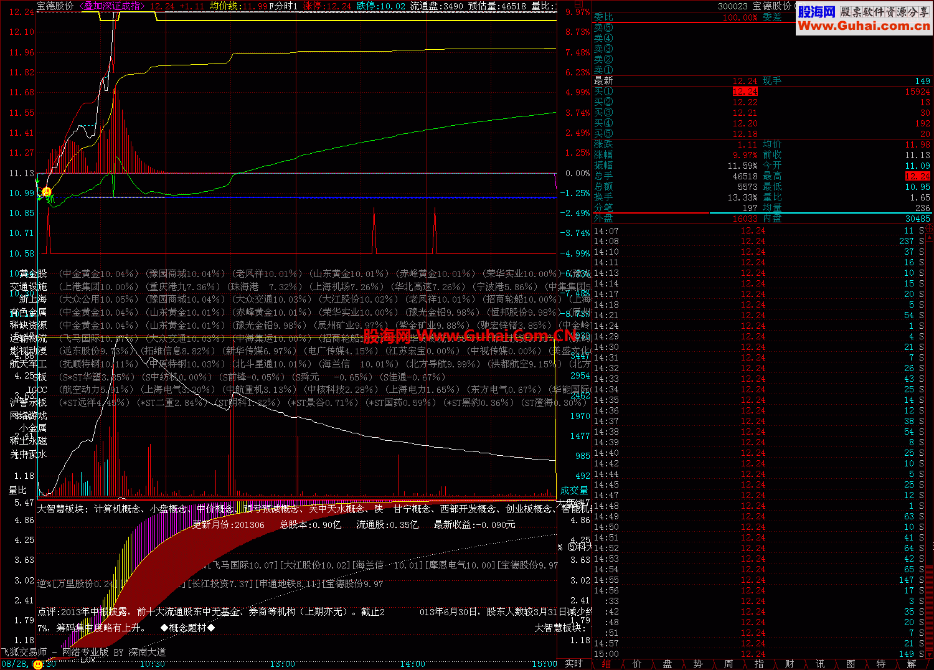Click the ◆概念题材◆ link
934x670 pixels.
click(x=187, y=628)
